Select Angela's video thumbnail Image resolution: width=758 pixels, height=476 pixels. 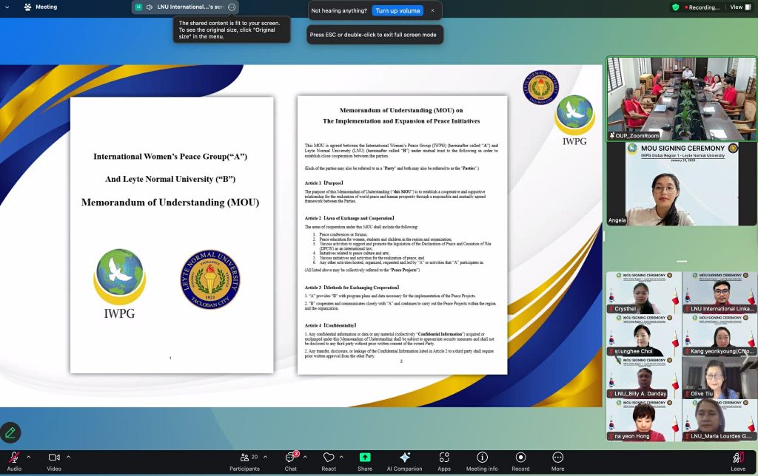click(x=682, y=184)
